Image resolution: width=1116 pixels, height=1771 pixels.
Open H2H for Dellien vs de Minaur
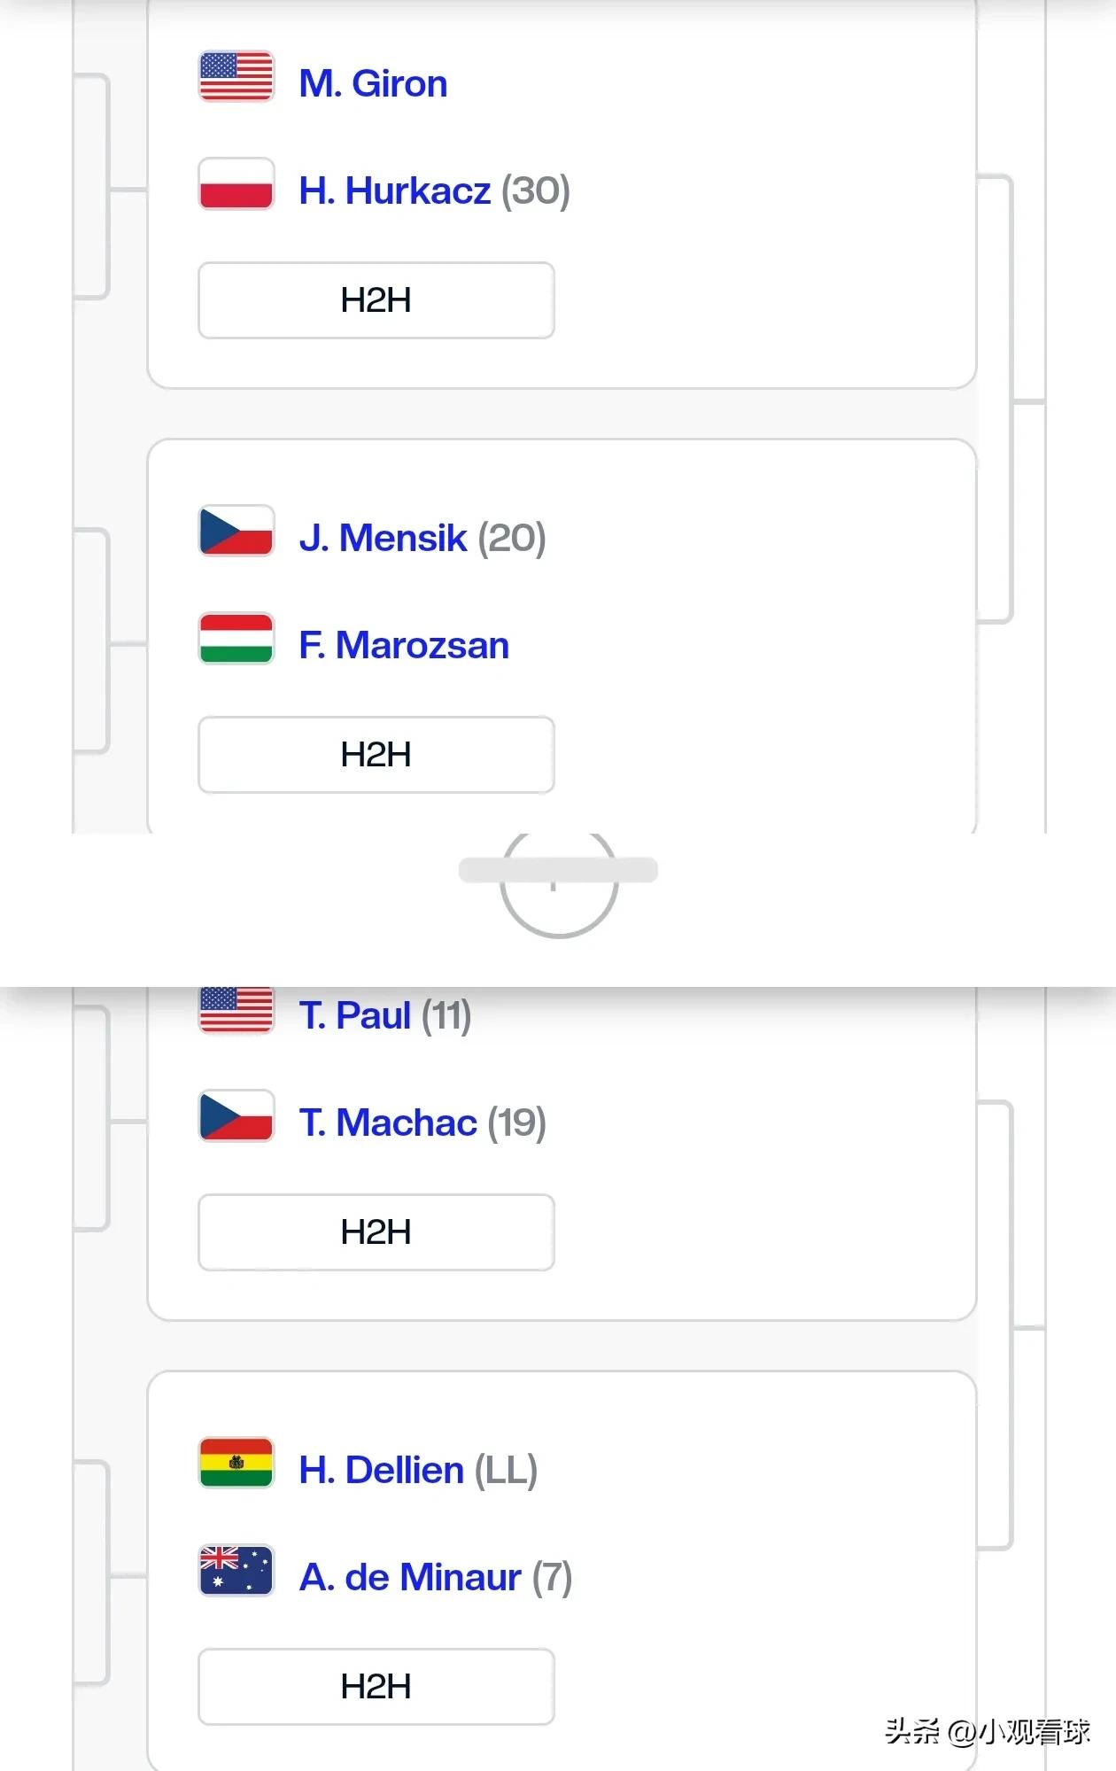376,1687
